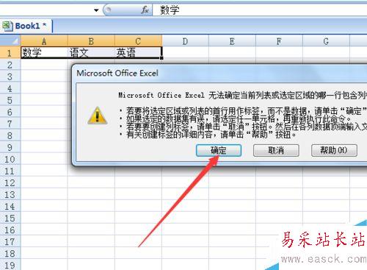Select row 14 header
The image size is (367, 270).
pos(10,206)
